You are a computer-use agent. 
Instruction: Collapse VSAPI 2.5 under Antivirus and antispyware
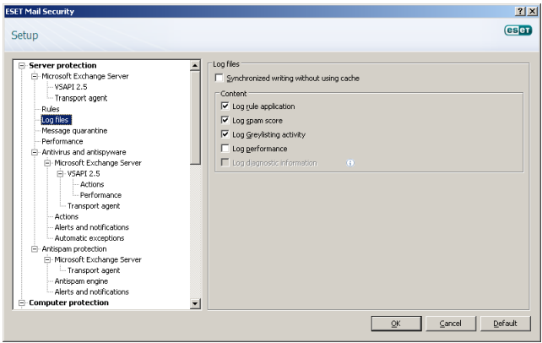click(60, 173)
